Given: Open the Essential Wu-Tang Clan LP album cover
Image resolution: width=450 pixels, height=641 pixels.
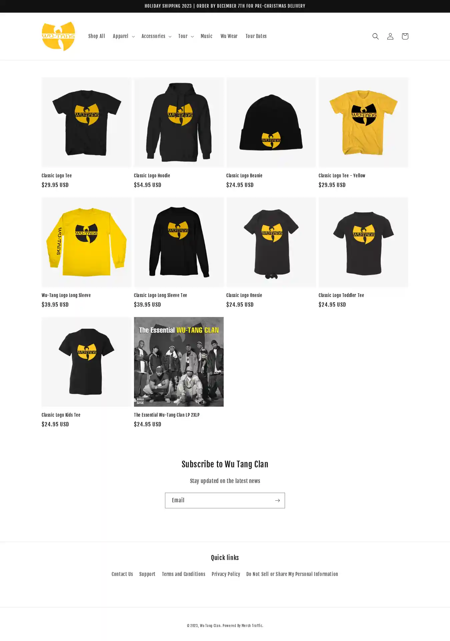Looking at the screenshot, I should 179,362.
